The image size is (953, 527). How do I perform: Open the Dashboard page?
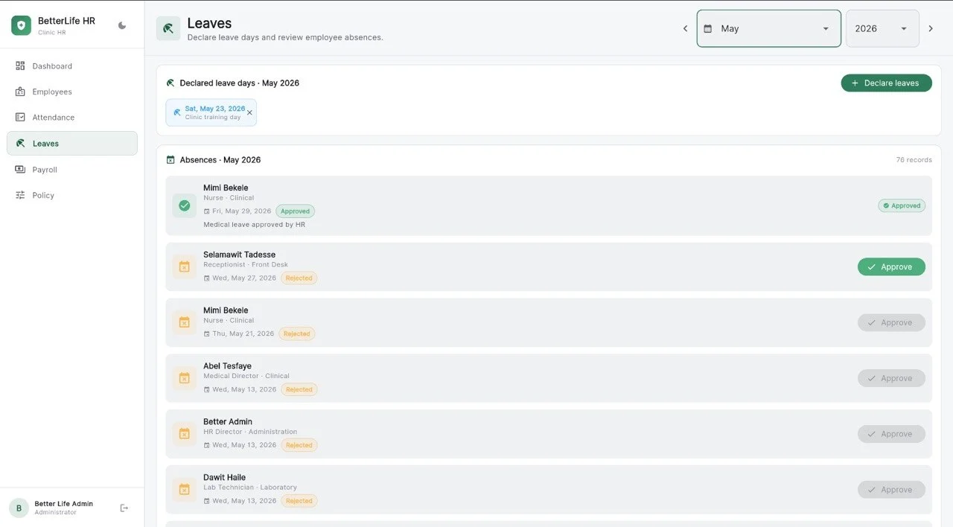(72, 66)
